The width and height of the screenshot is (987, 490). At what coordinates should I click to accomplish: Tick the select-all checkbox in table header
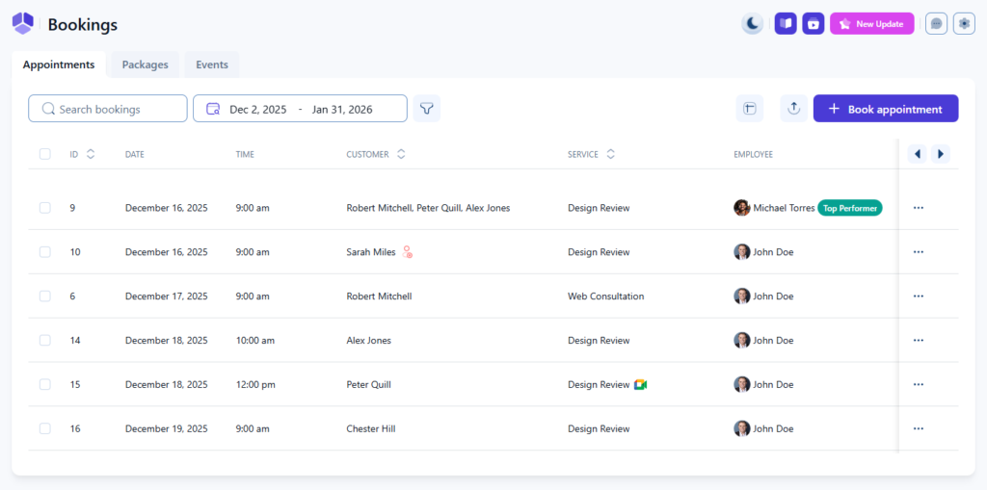[x=44, y=154]
